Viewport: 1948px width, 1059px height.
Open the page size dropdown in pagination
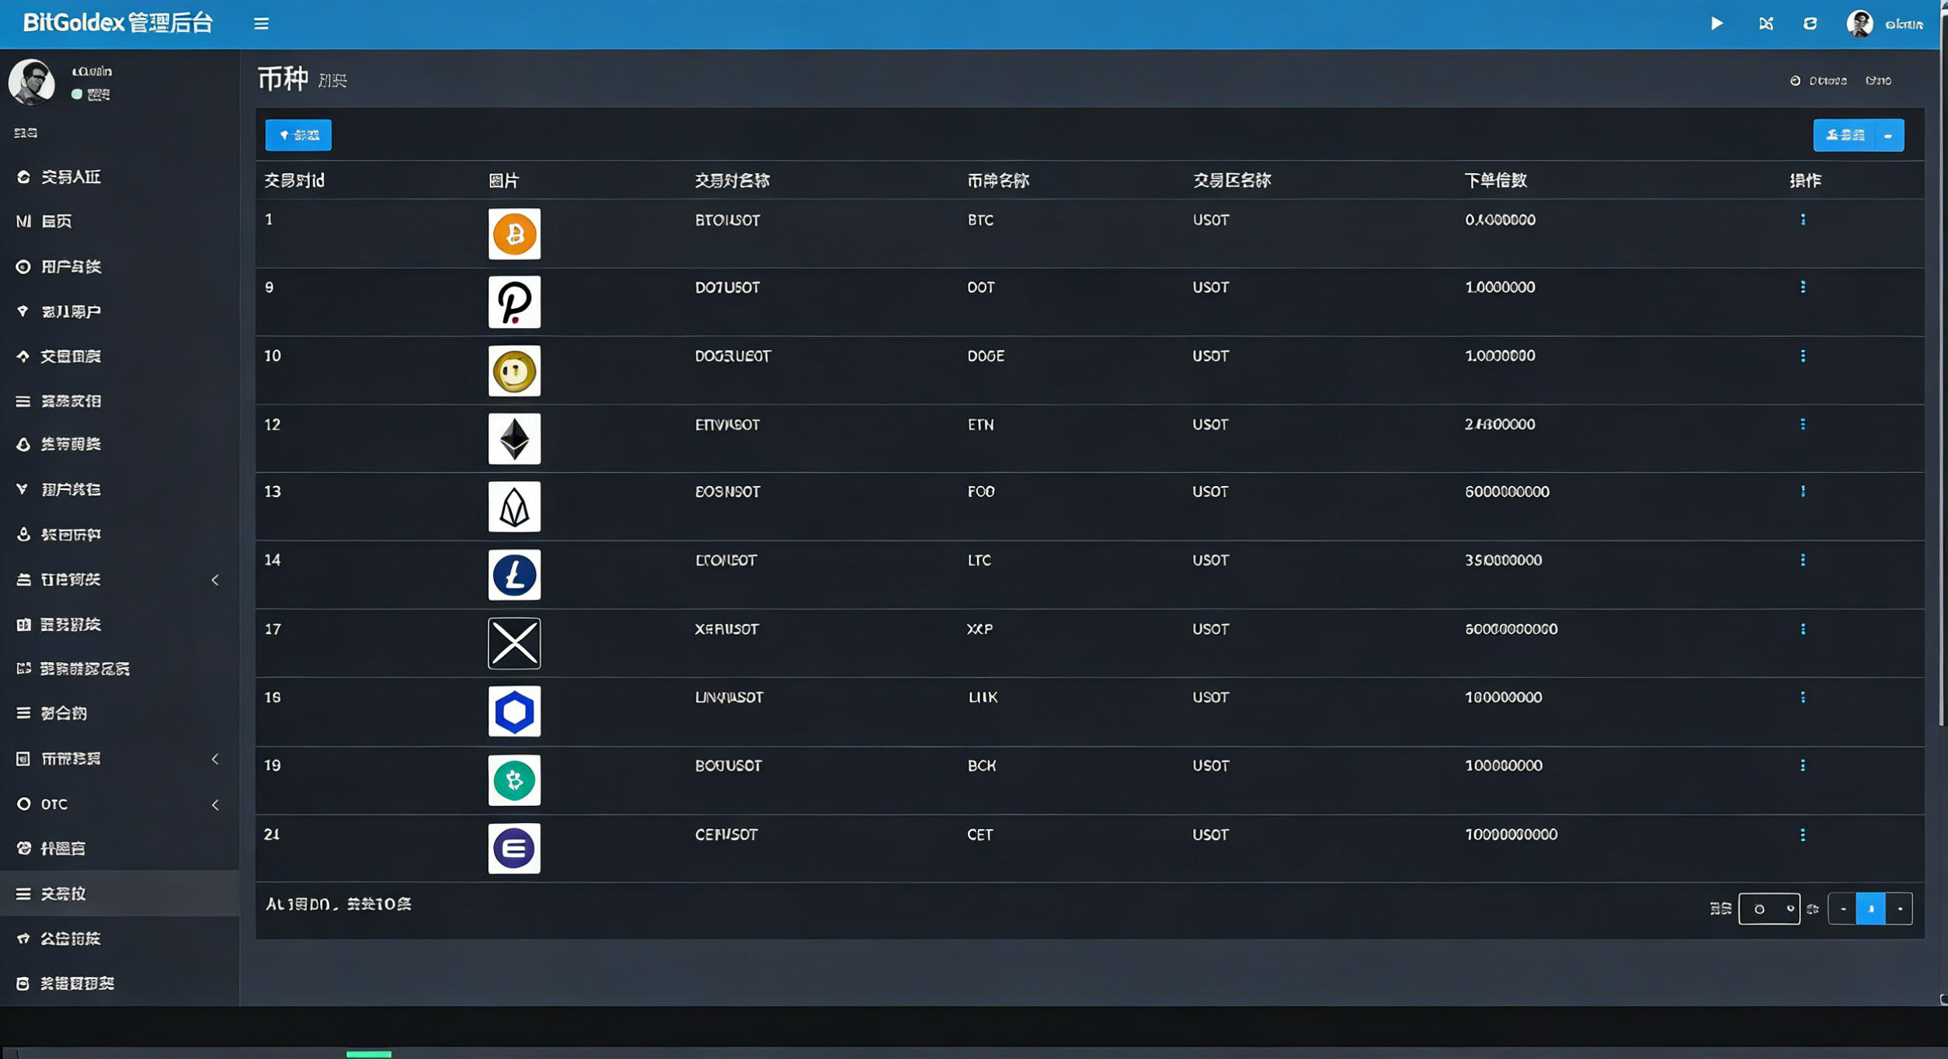pos(1769,908)
